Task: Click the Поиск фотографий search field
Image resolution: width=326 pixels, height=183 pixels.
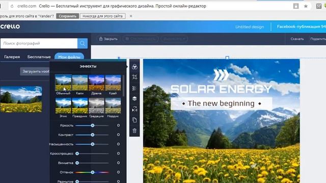Action: 39,43
